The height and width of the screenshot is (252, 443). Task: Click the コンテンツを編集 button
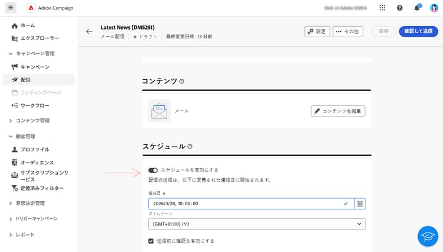pos(338,111)
